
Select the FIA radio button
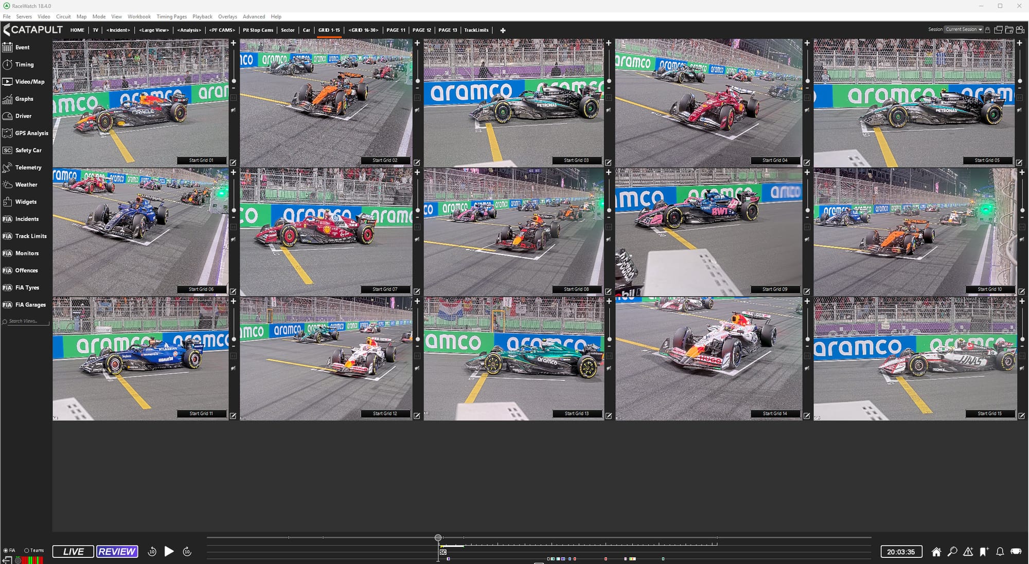pyautogui.click(x=6, y=550)
